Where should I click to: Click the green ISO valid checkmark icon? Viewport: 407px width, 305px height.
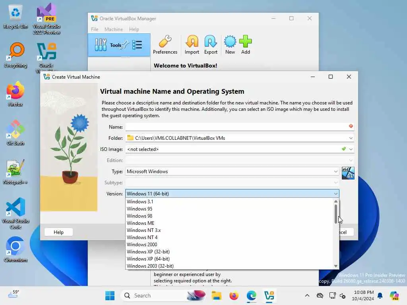tap(344, 149)
